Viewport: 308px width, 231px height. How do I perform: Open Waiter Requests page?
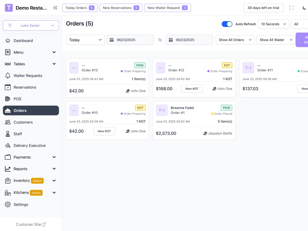(x=31, y=76)
